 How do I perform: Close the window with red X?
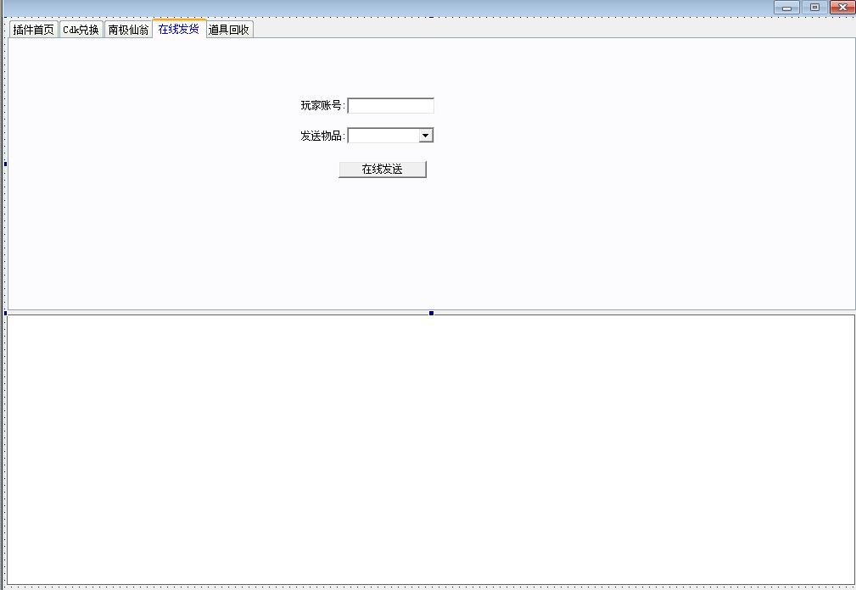point(842,8)
